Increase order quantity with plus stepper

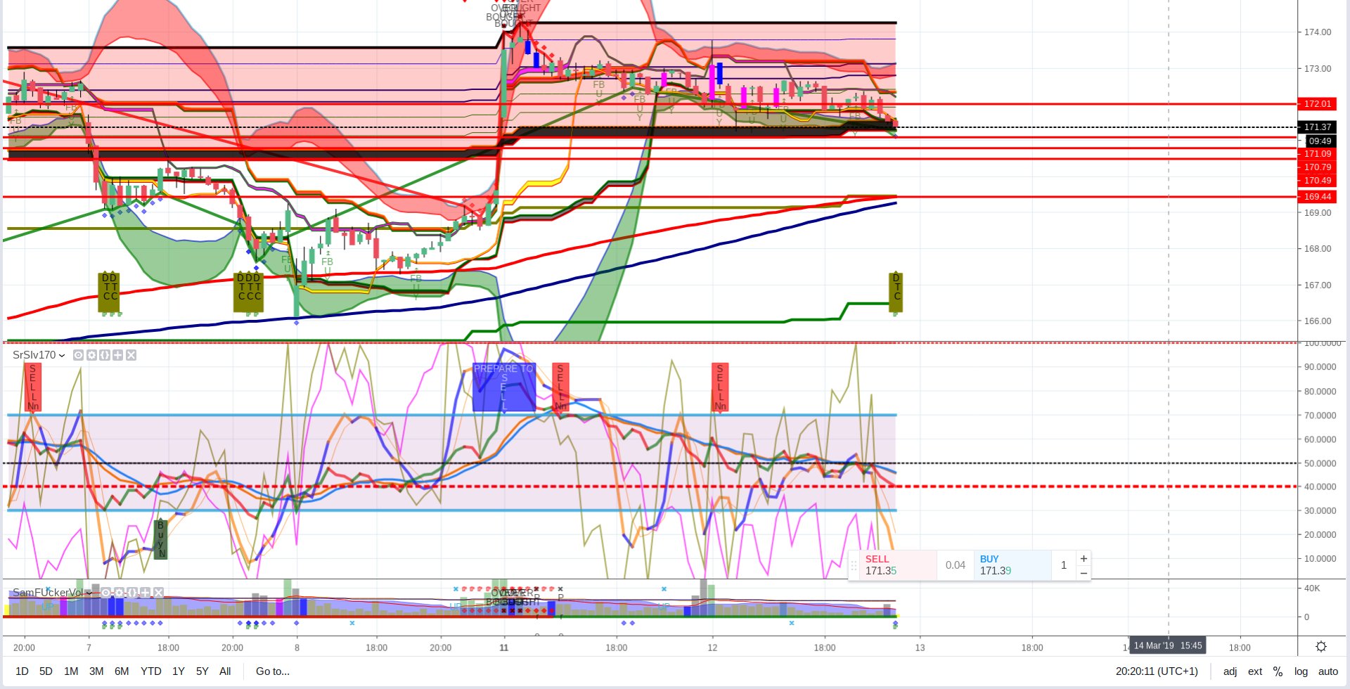(x=1084, y=558)
